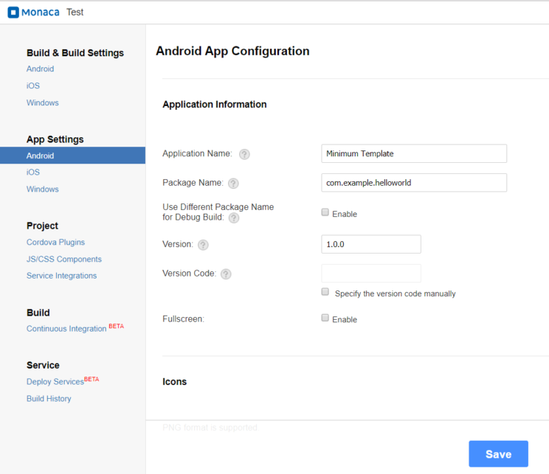549x474 pixels.
Task: Open Service Integrations page
Action: click(x=62, y=276)
